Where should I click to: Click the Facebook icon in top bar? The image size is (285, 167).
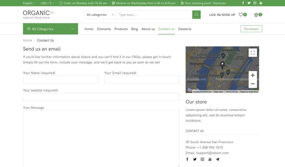tap(243, 3)
